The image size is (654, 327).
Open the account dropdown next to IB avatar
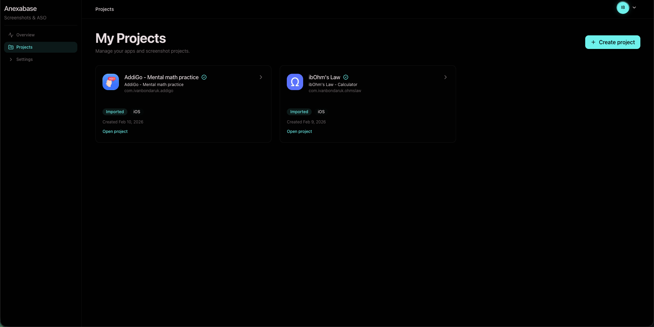tap(634, 7)
